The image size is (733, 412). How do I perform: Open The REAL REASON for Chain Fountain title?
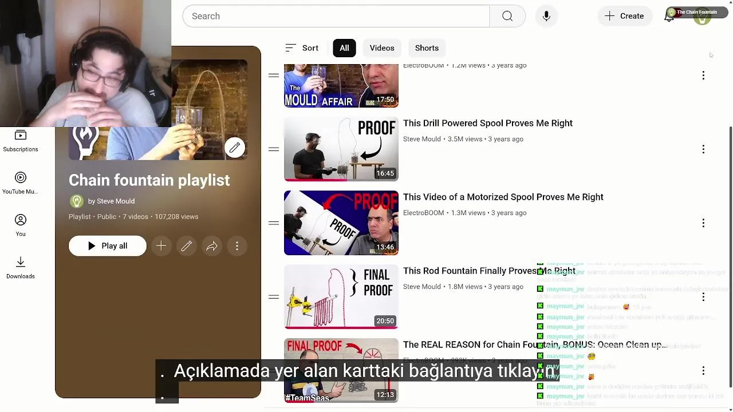point(535,344)
